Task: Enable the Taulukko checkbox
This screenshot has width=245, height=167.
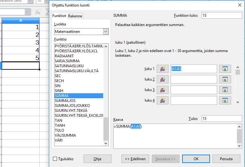Action: (55, 159)
